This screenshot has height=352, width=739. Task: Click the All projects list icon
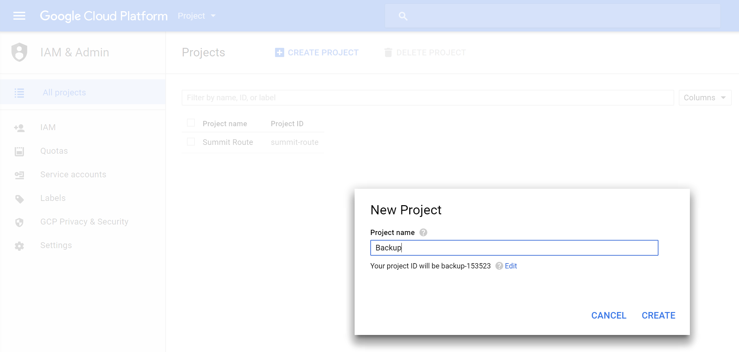tap(19, 93)
